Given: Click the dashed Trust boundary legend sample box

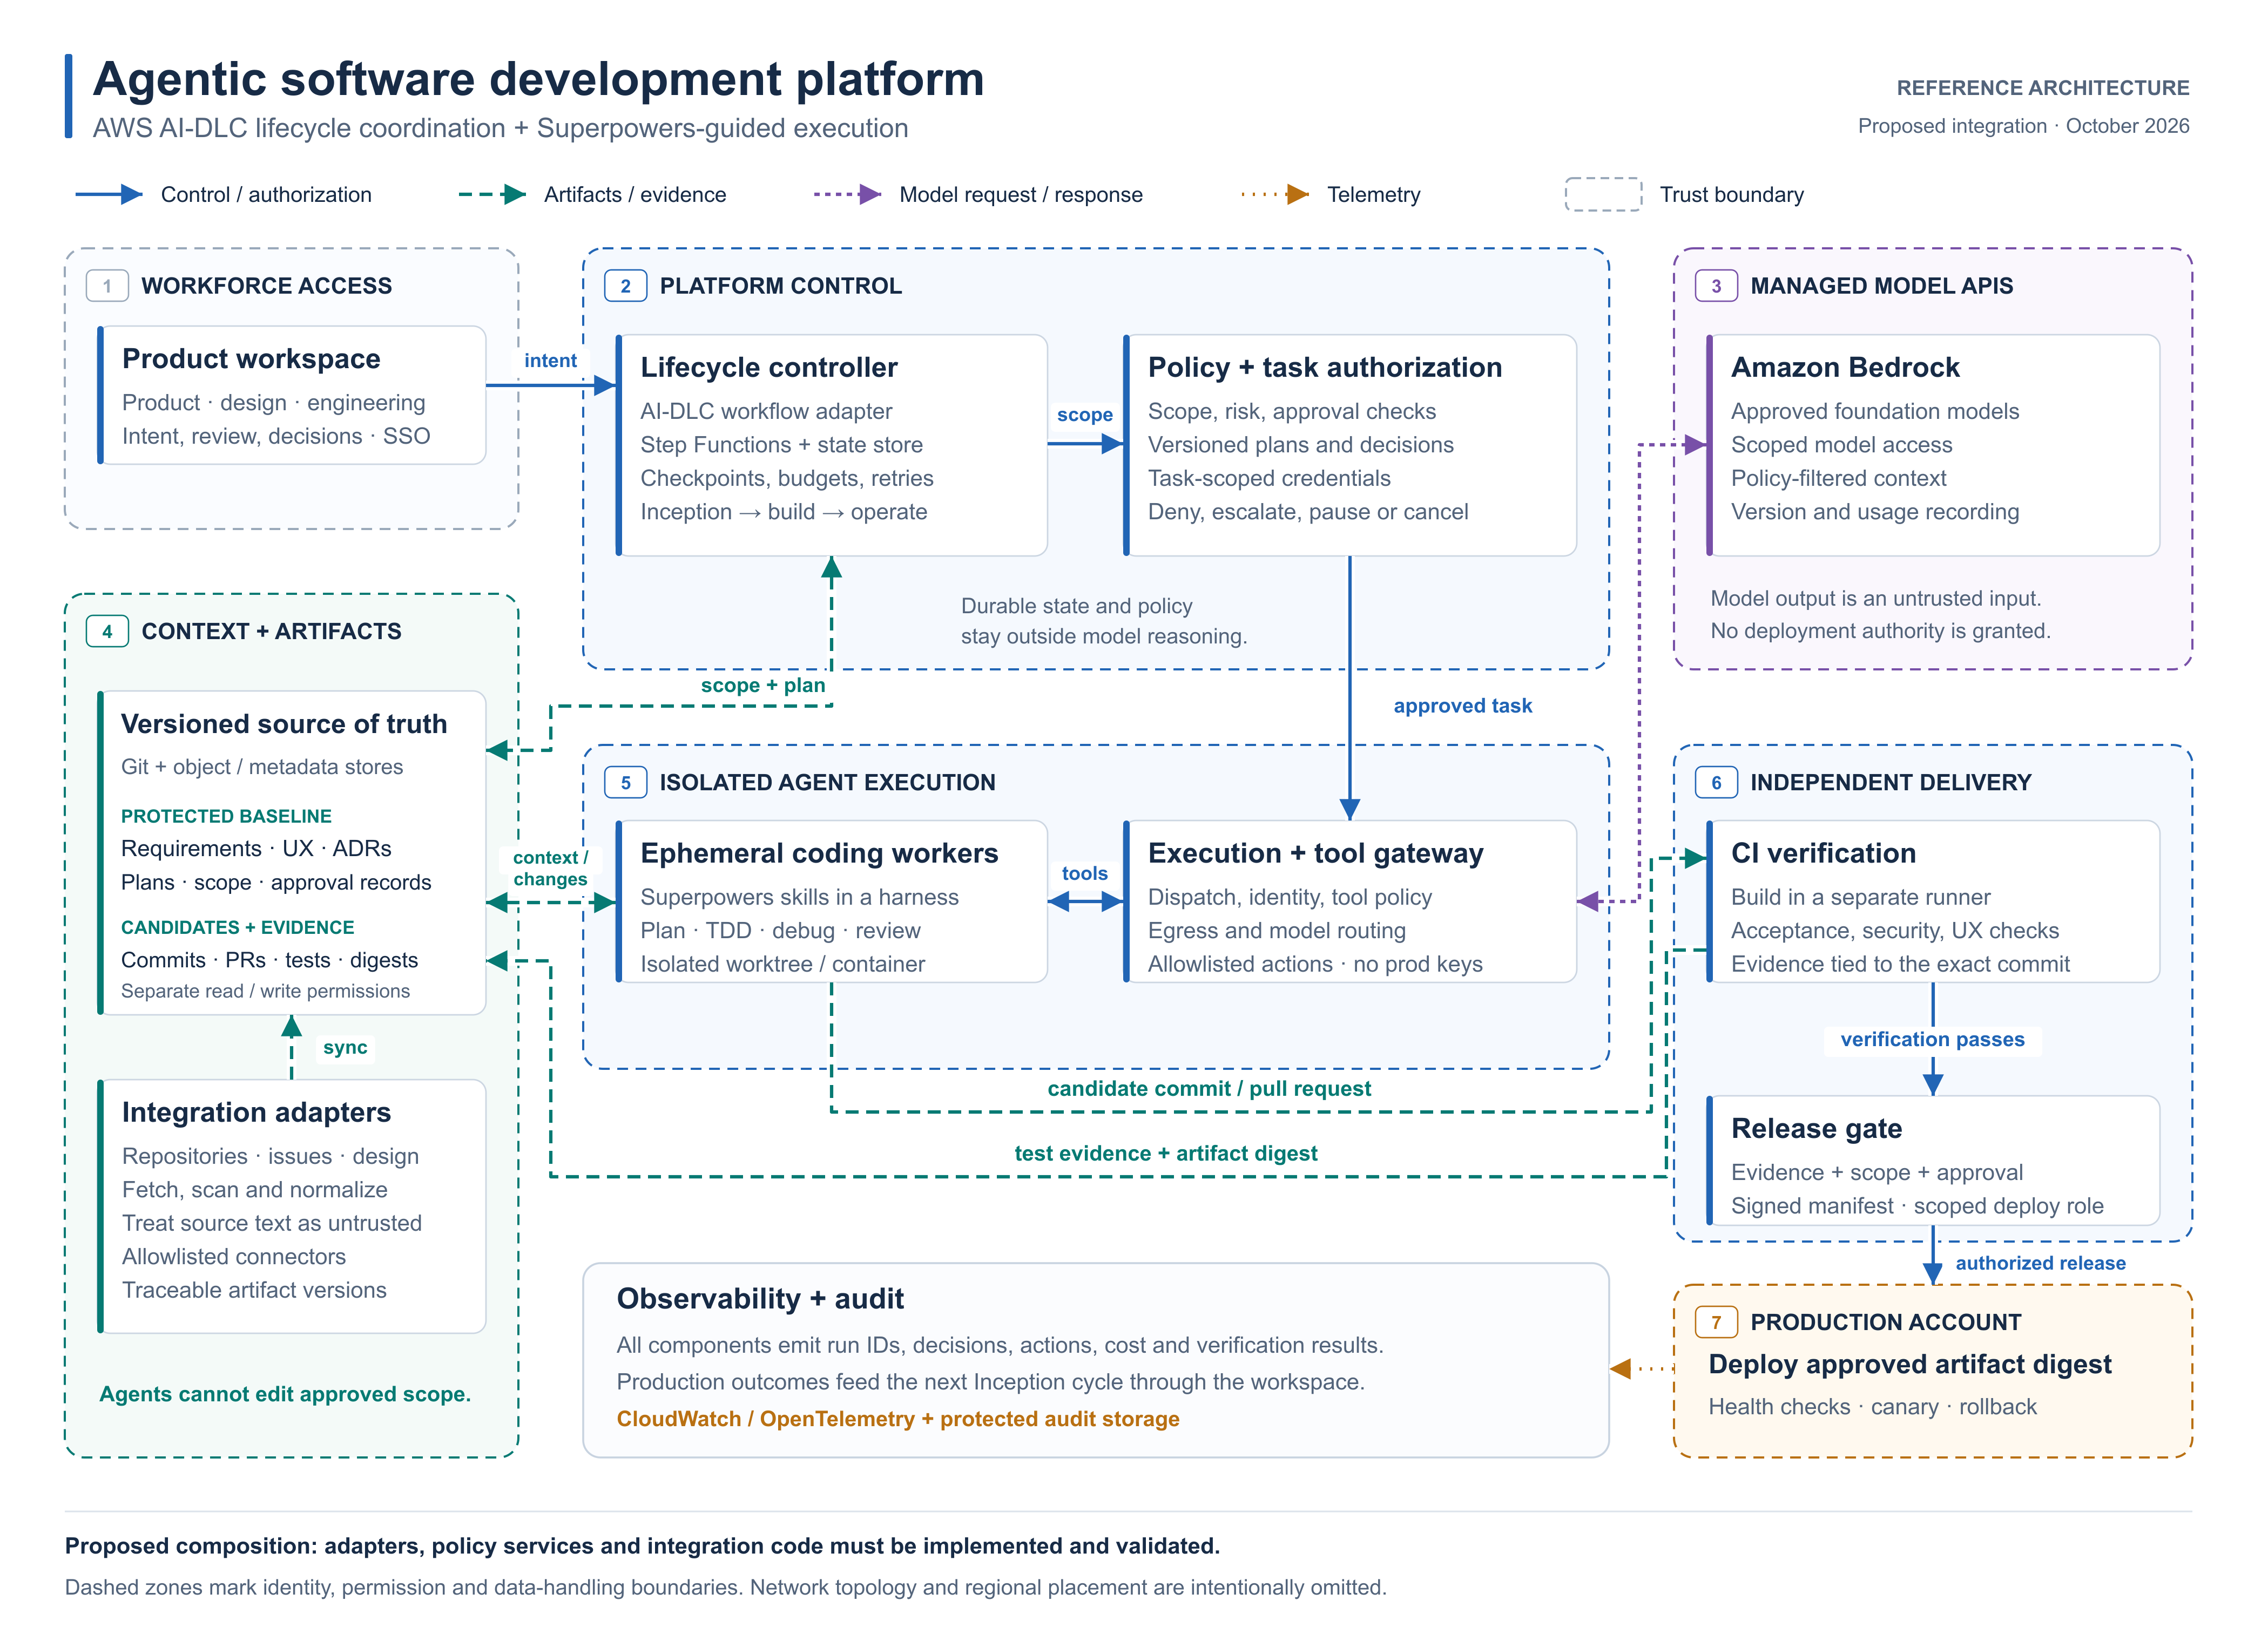Looking at the screenshot, I should coord(1603,195).
